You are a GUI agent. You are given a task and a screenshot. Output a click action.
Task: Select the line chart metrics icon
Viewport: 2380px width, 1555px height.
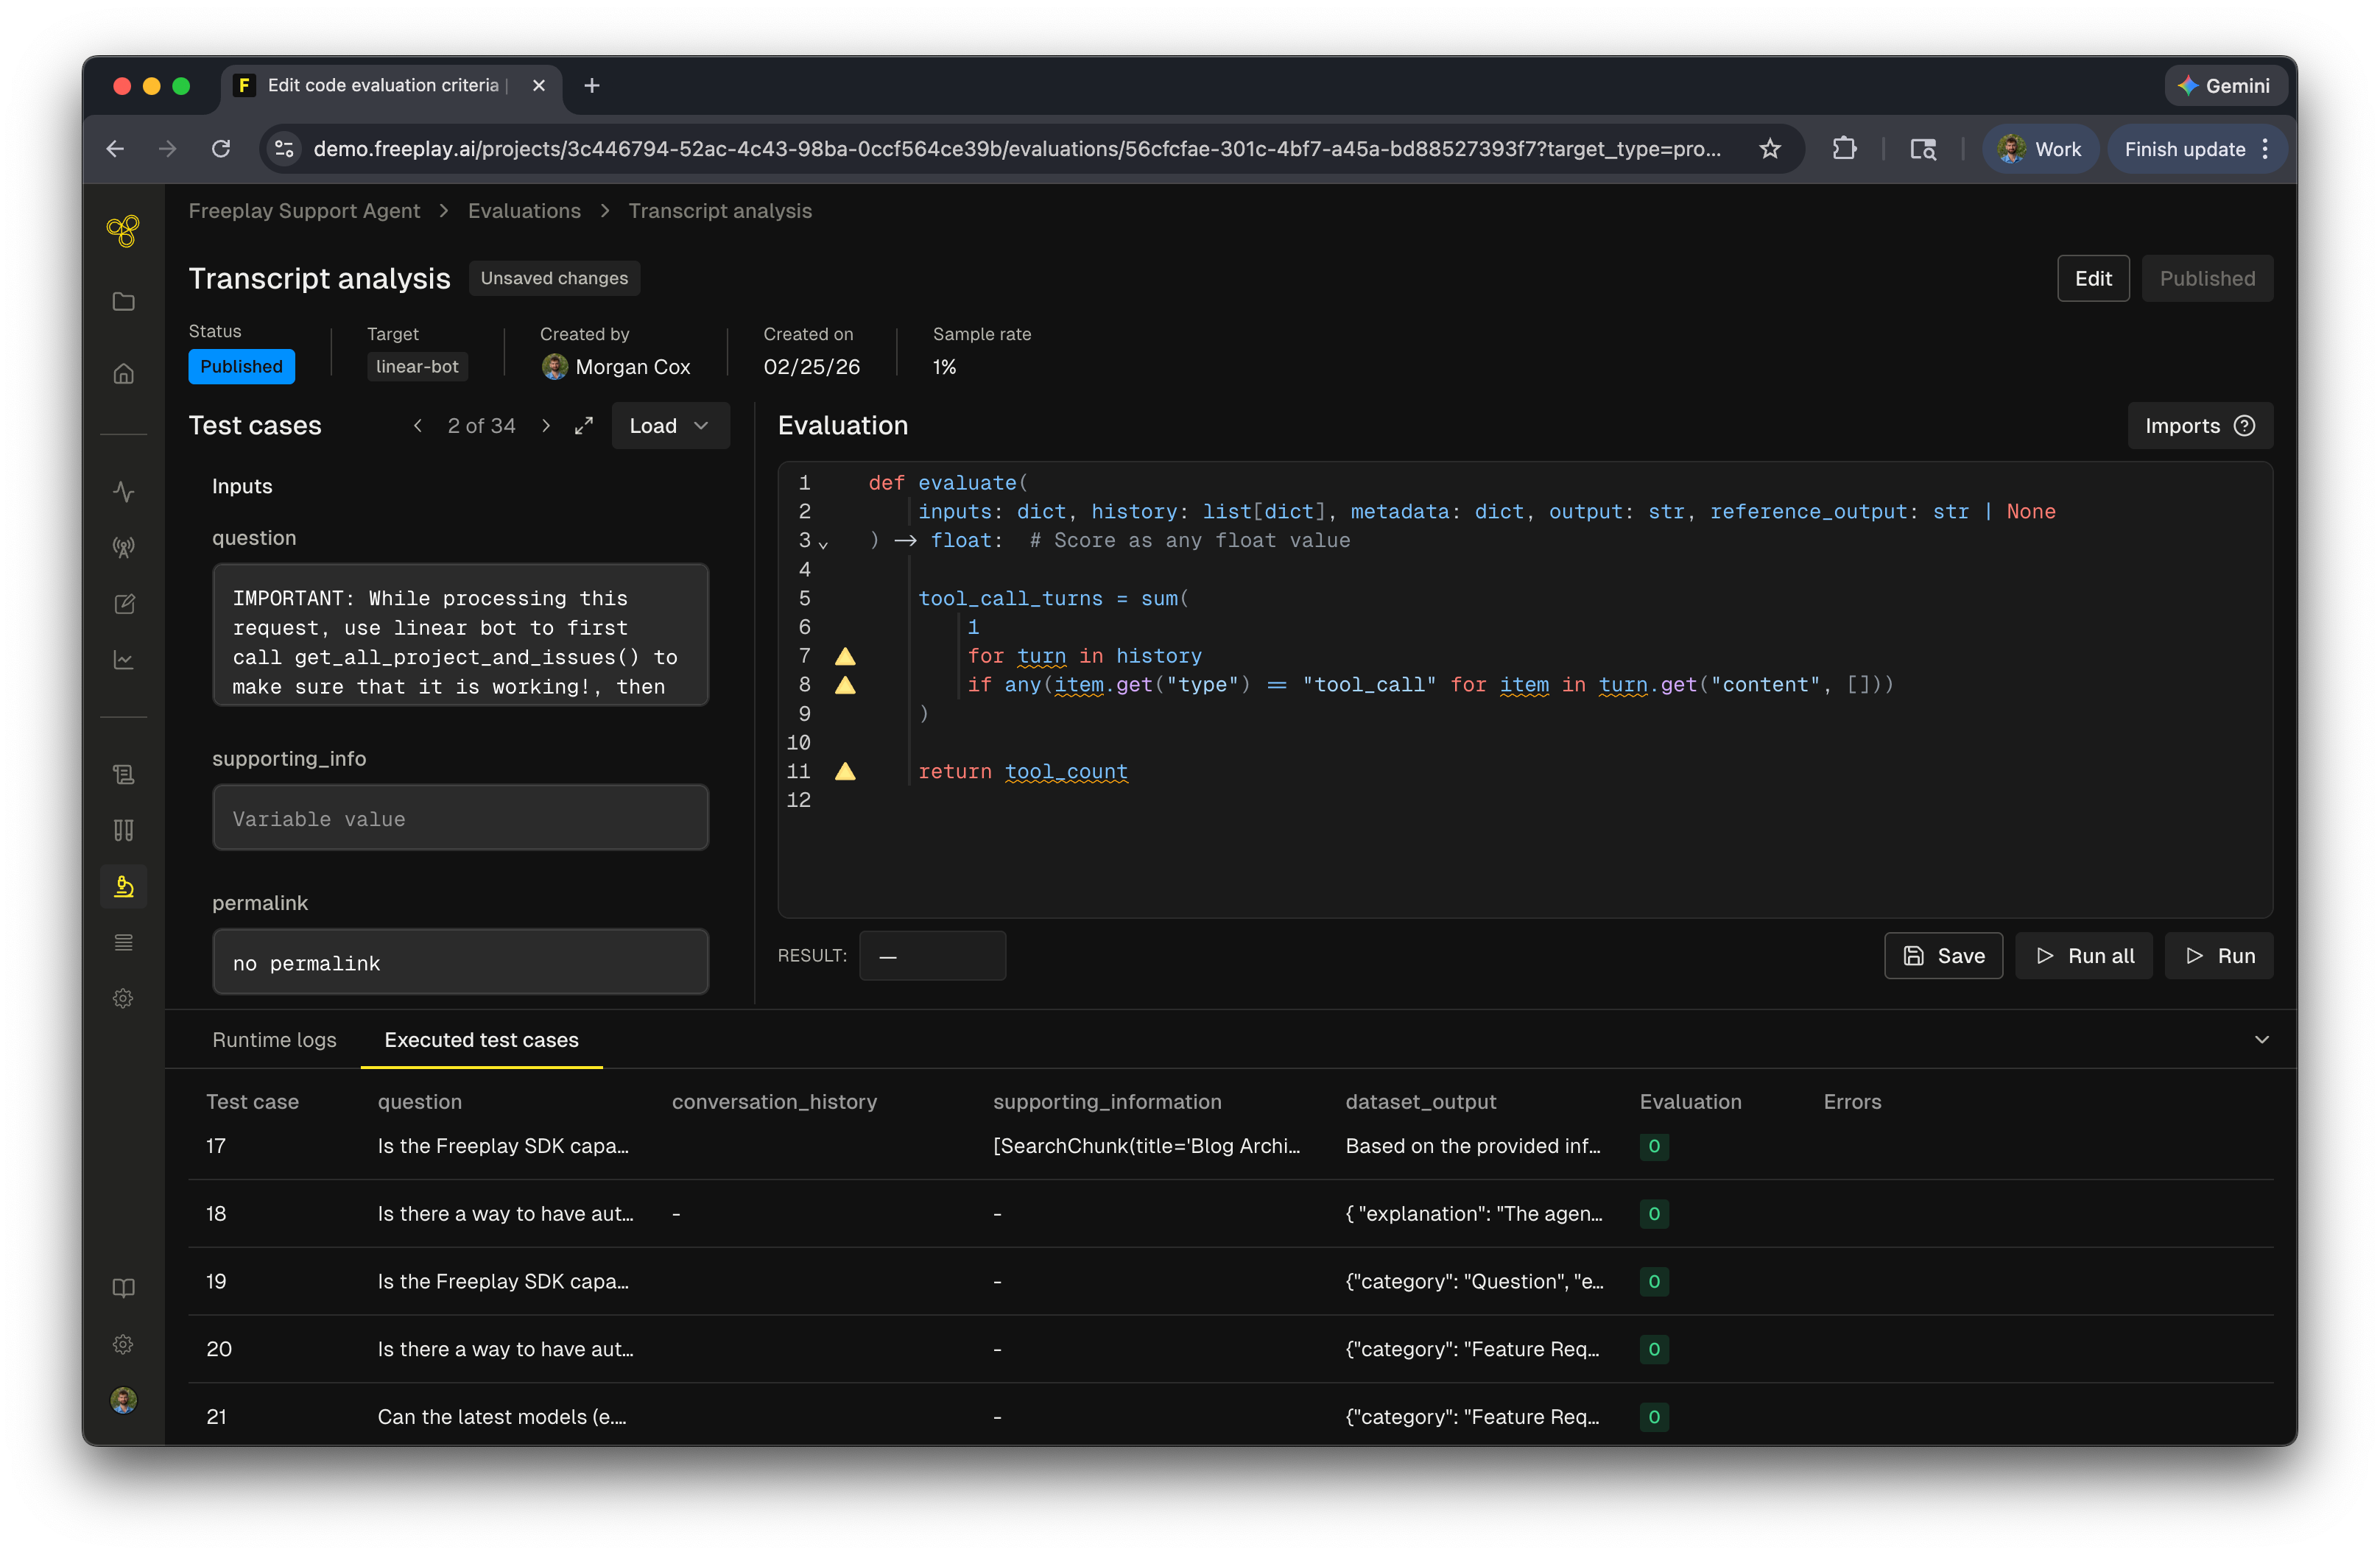[124, 659]
